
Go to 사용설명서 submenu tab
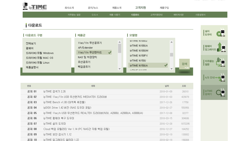[x=201, y=15]
